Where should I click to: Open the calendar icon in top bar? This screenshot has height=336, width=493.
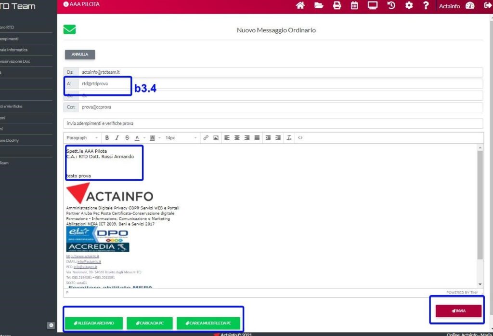tap(354, 6)
